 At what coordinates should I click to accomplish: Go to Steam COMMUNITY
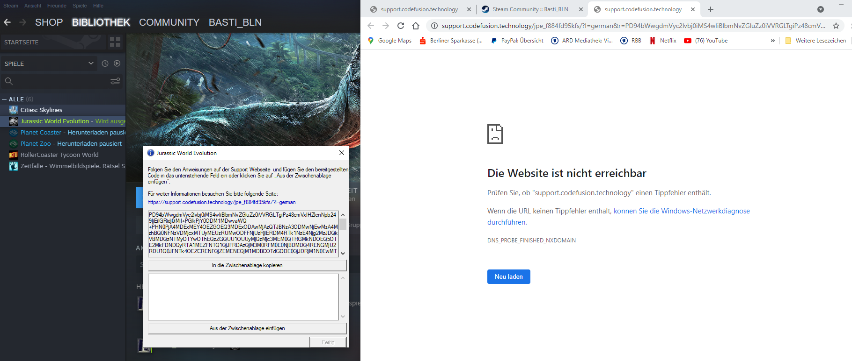point(169,22)
